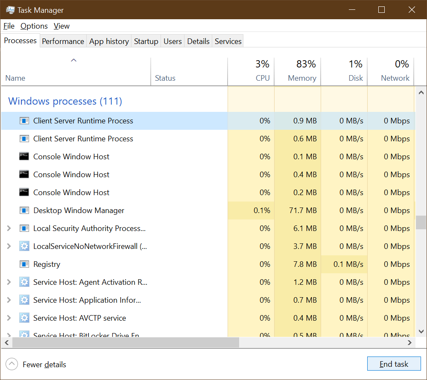Click the Desktop Window Manager process icon
This screenshot has height=380, width=427.
pyautogui.click(x=24, y=210)
